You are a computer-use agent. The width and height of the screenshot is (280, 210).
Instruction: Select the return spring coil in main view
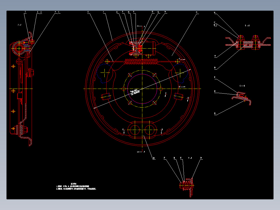141,62
